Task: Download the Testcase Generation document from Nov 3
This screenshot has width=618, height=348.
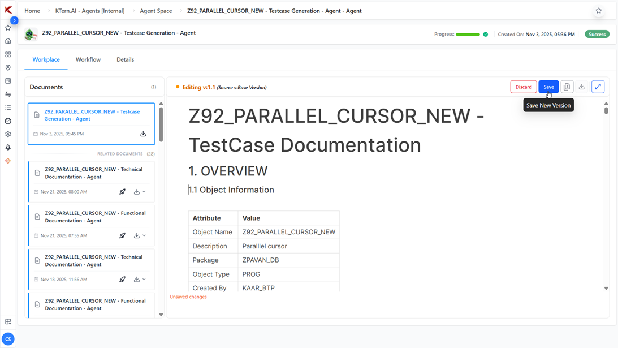Action: 143,134
